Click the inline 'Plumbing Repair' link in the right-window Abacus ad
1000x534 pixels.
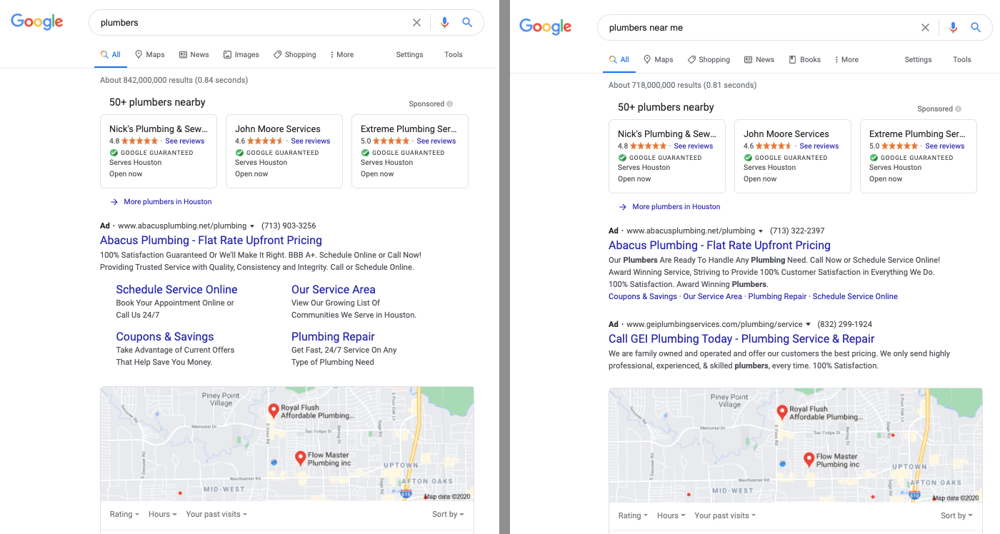coord(777,297)
